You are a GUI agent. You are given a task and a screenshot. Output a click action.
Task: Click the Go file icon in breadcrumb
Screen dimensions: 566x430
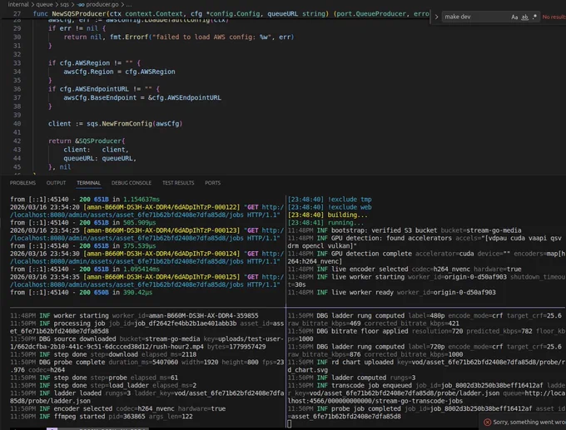point(80,4)
